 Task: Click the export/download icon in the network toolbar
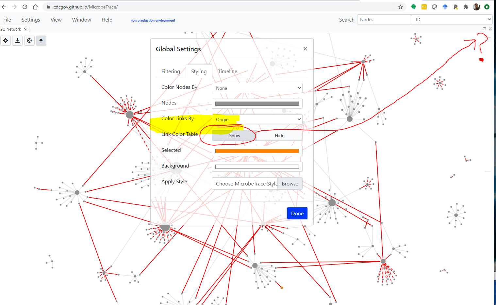(x=17, y=40)
